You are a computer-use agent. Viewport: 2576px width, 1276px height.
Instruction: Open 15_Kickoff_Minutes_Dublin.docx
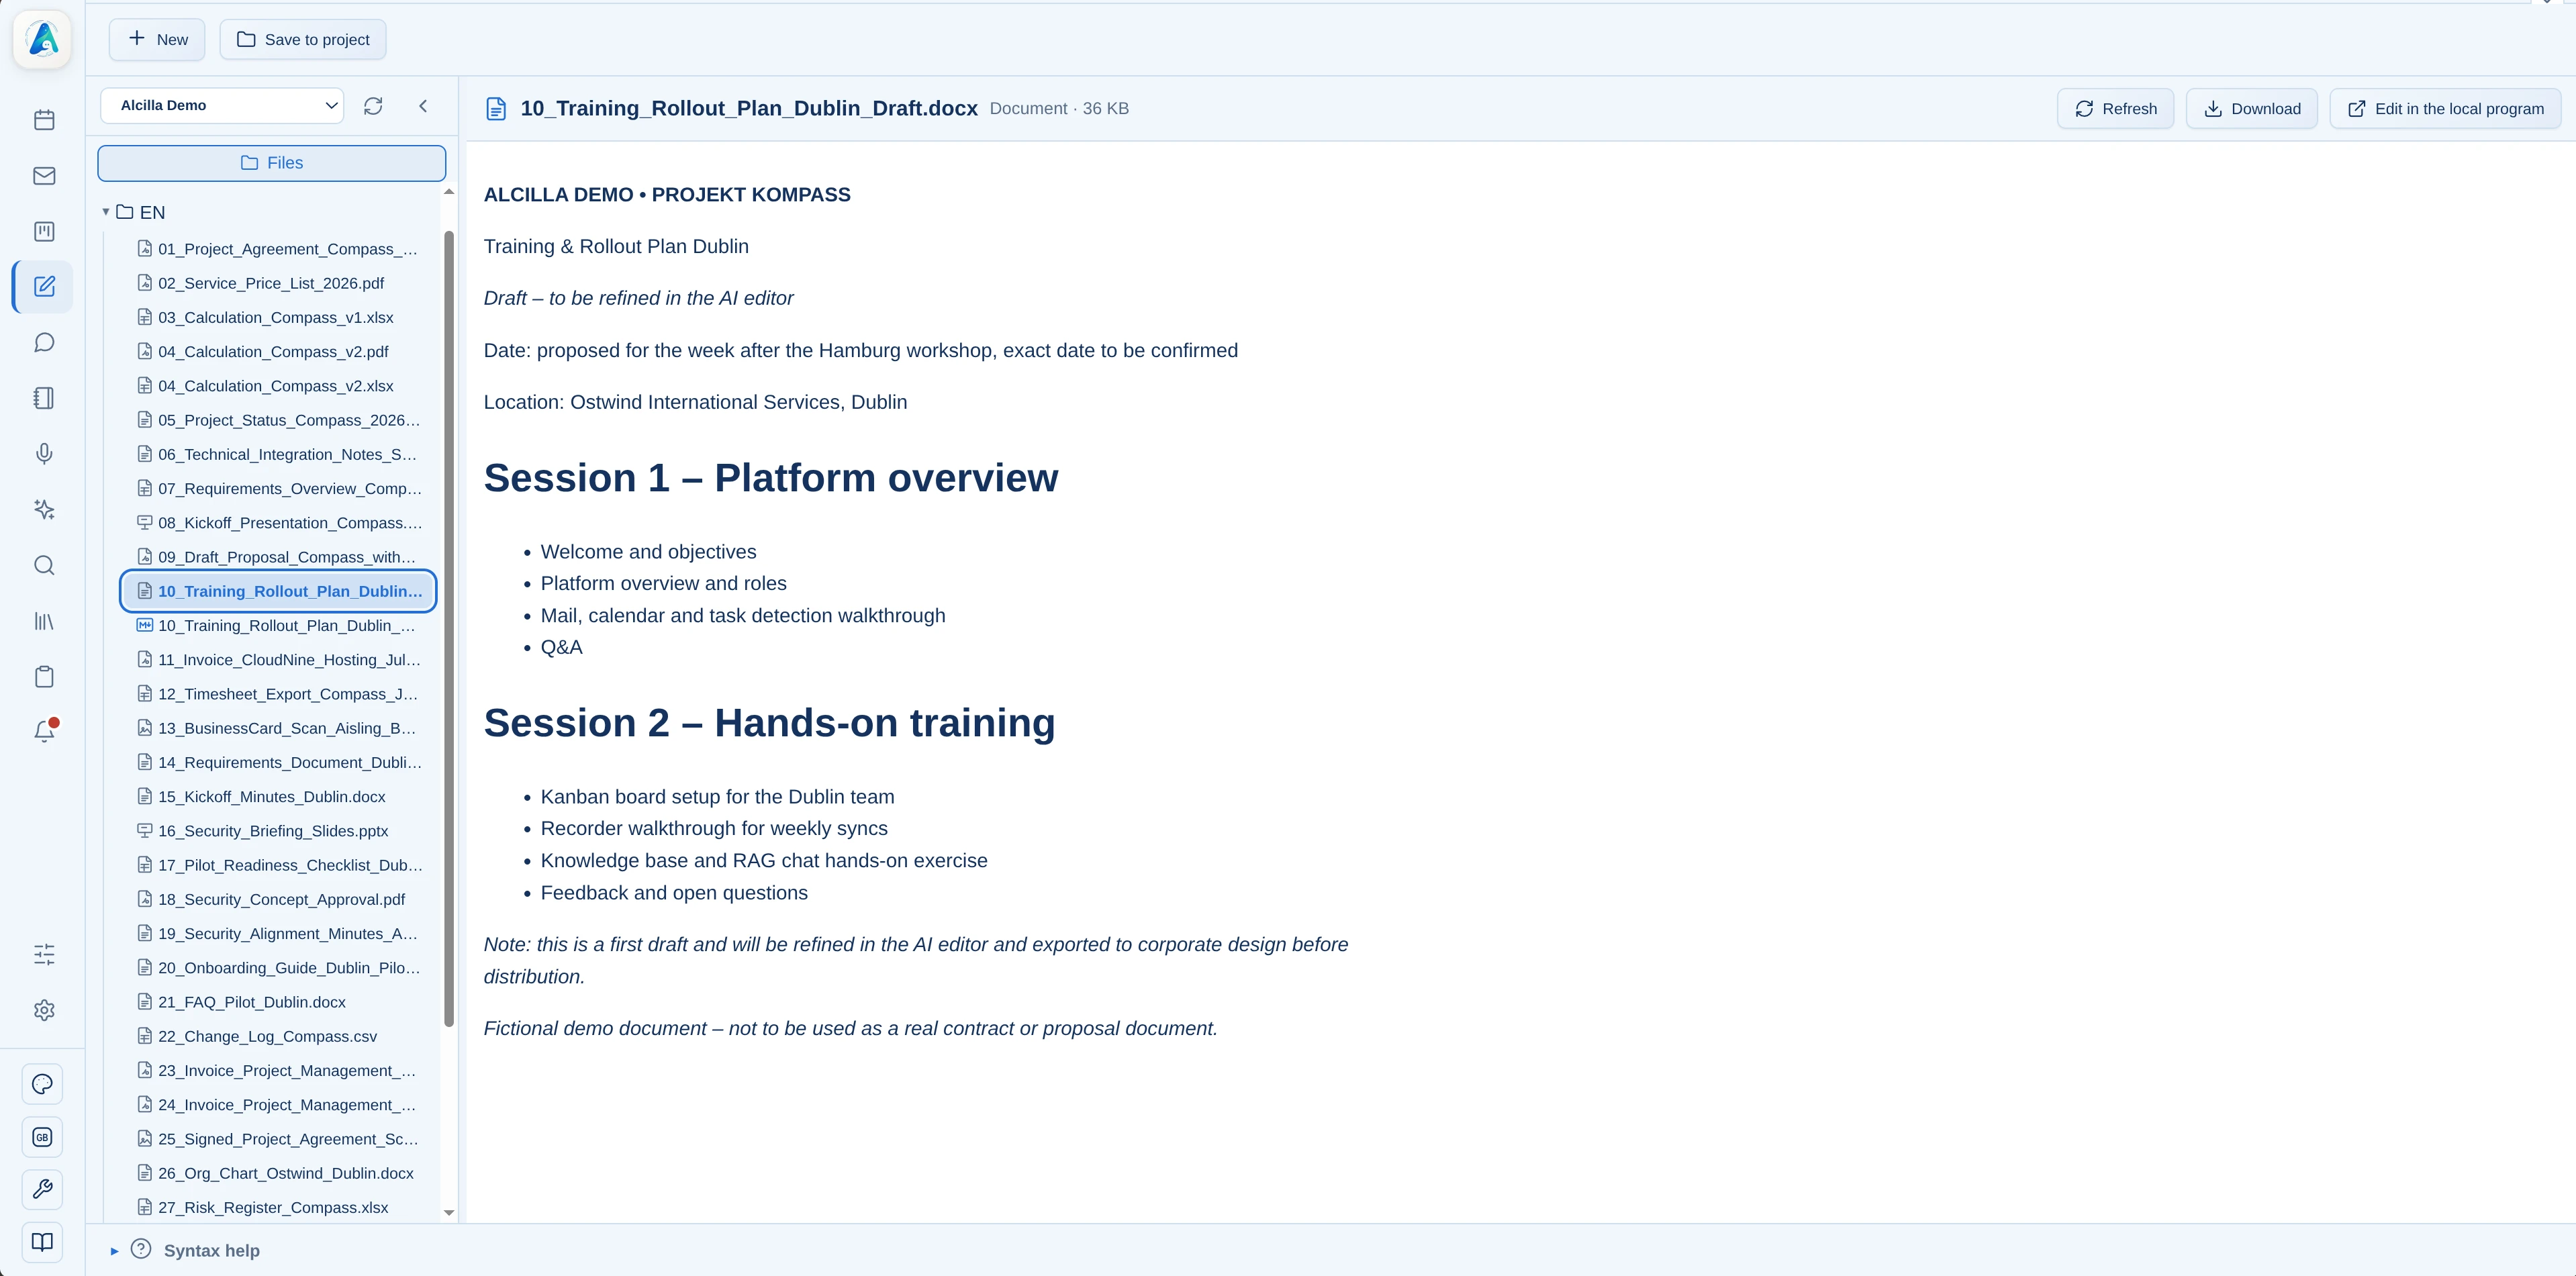(278, 797)
